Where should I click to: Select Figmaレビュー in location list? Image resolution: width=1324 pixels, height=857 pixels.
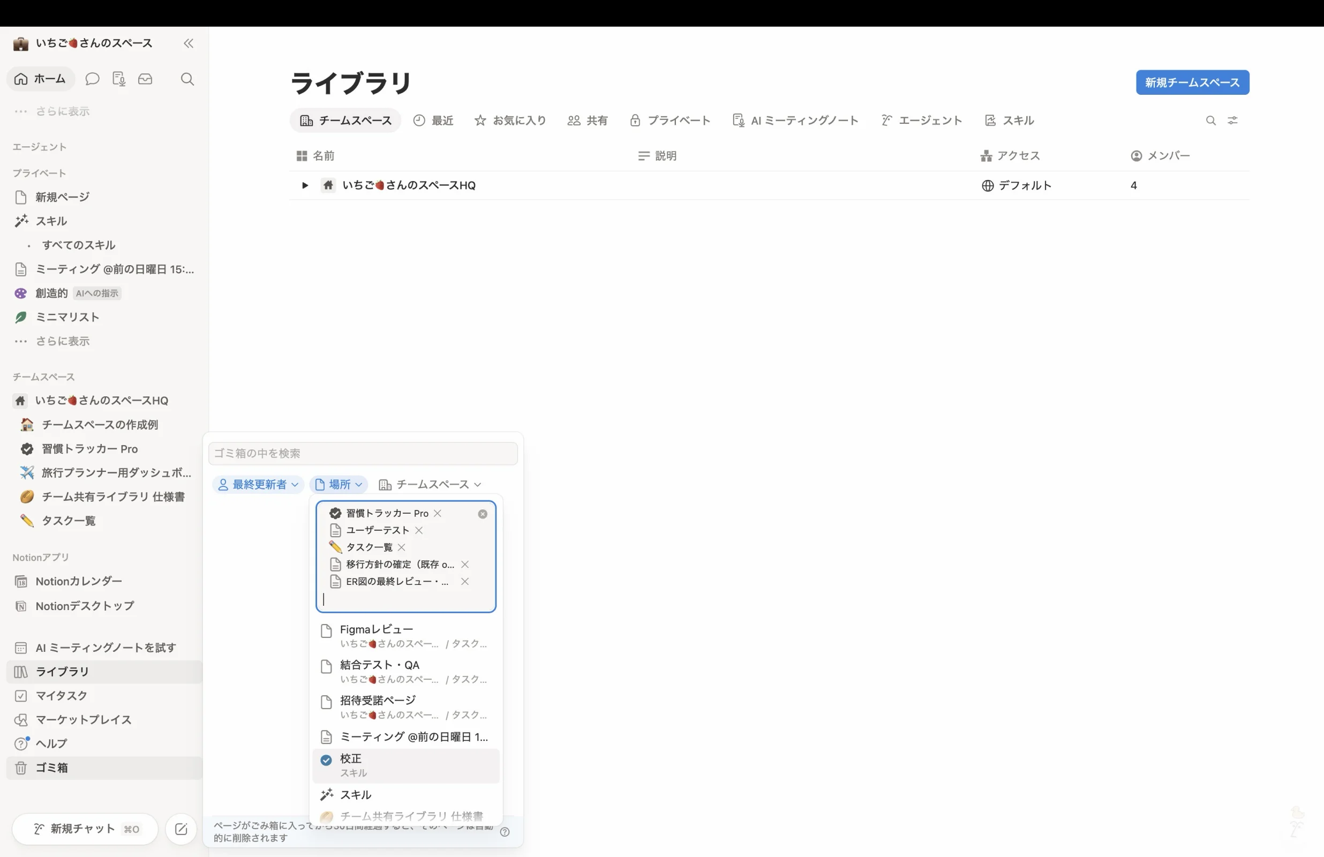click(406, 636)
